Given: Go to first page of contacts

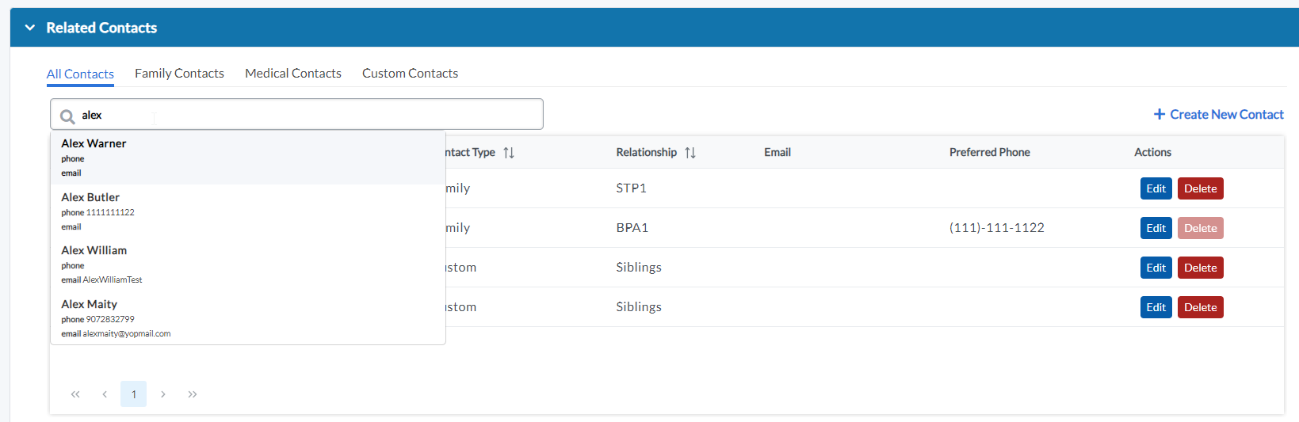Looking at the screenshot, I should [x=75, y=394].
